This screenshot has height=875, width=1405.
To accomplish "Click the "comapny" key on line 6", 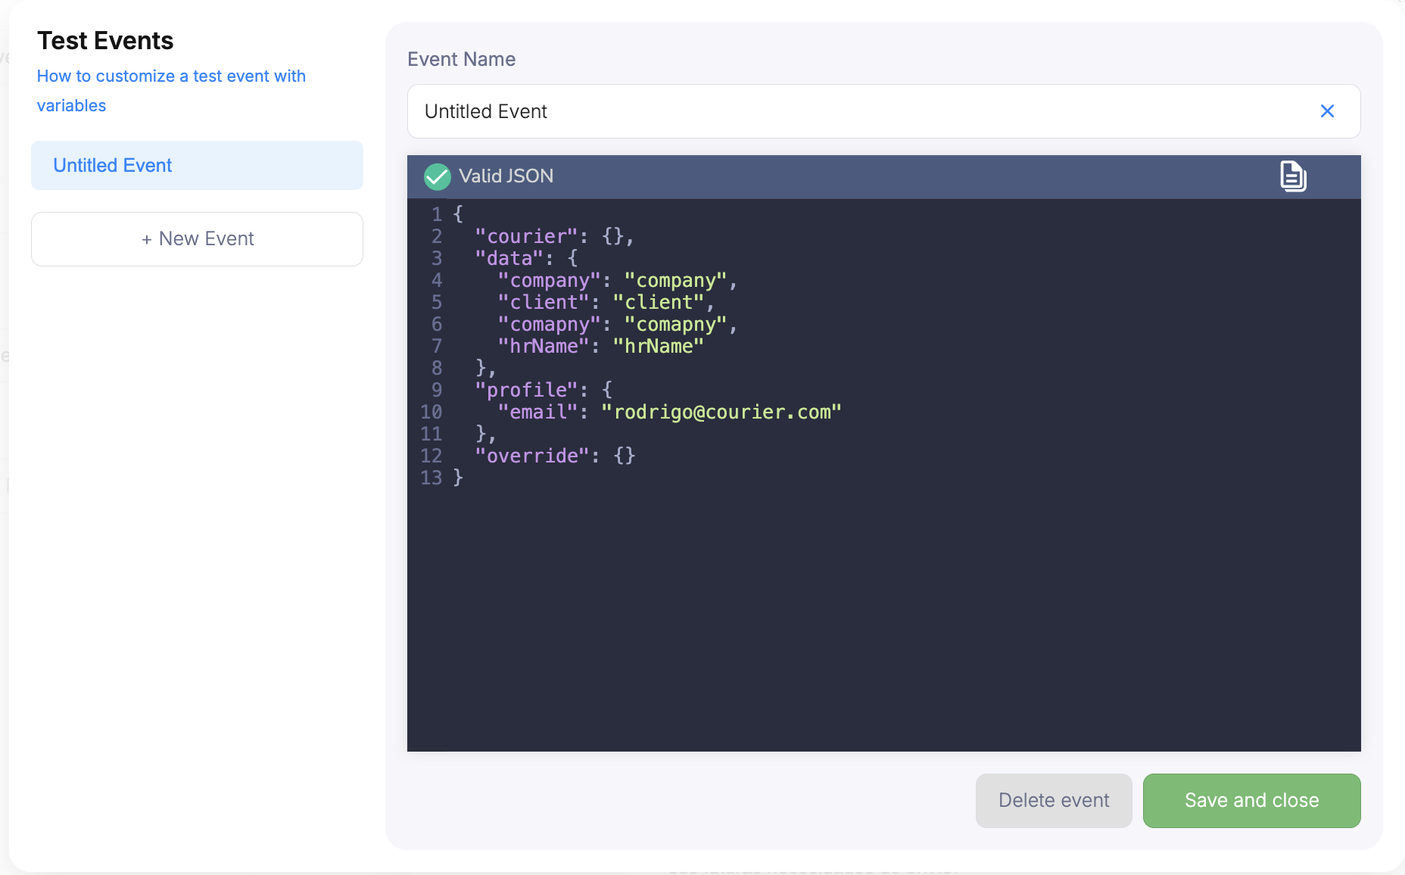I will [x=549, y=325].
